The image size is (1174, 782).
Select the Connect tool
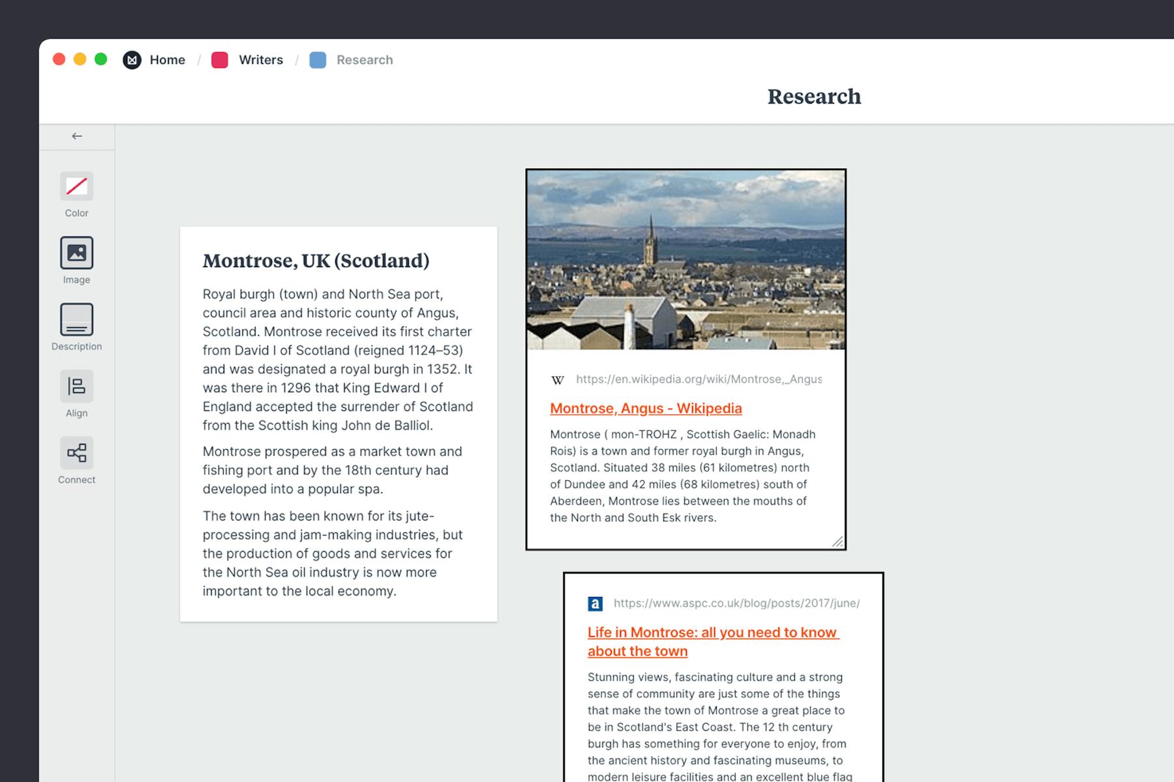coord(76,452)
